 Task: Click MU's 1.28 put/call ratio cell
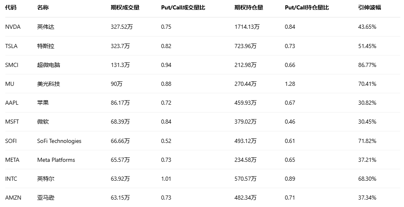point(290,84)
